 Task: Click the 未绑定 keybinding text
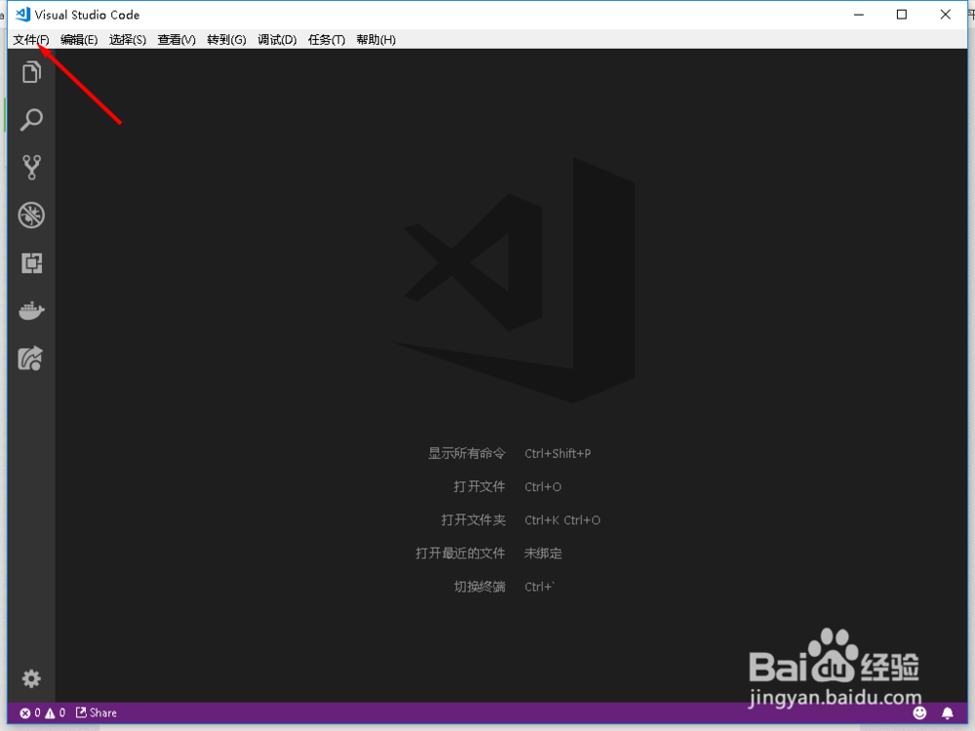coord(543,553)
